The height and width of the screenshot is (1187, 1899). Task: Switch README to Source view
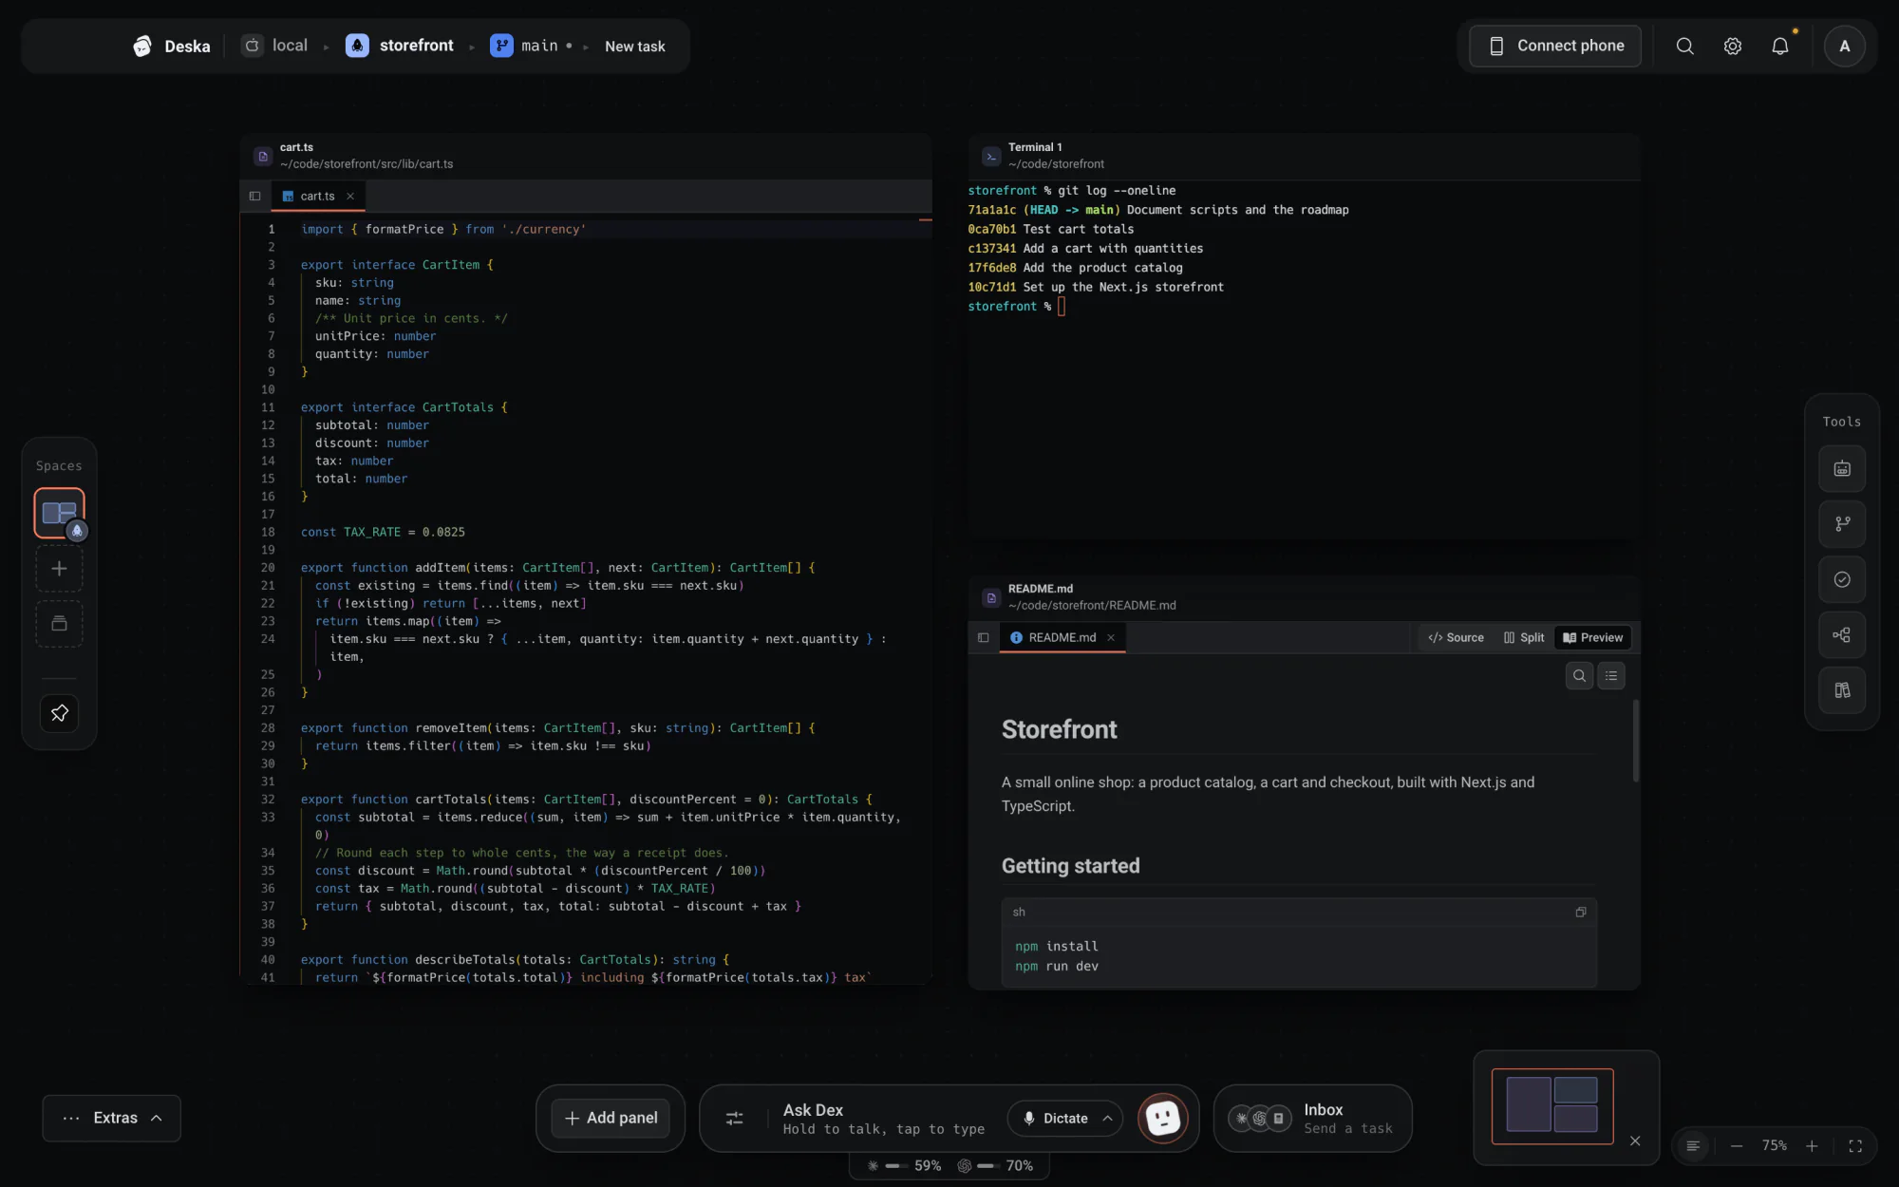[x=1456, y=638]
